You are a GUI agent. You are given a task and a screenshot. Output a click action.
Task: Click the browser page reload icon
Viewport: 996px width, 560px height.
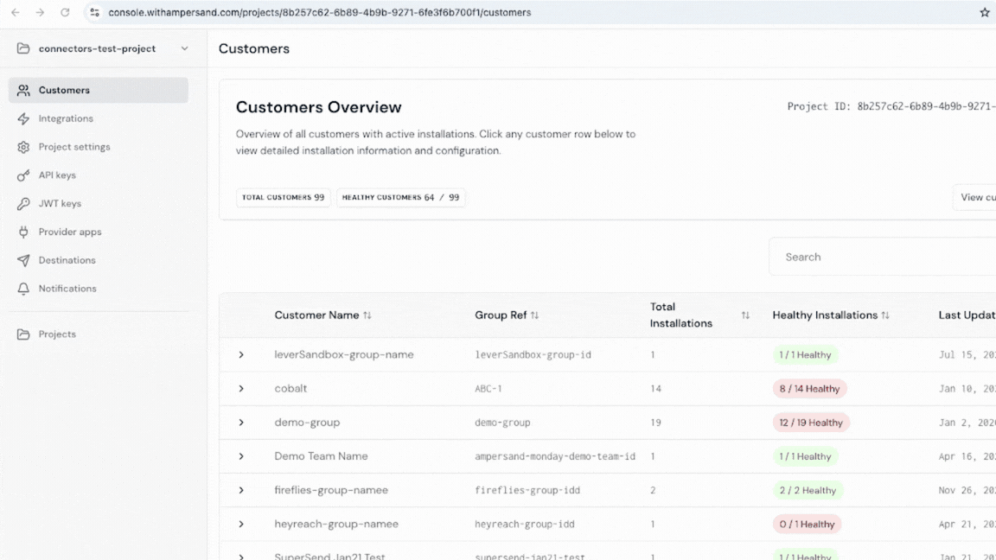tap(67, 13)
